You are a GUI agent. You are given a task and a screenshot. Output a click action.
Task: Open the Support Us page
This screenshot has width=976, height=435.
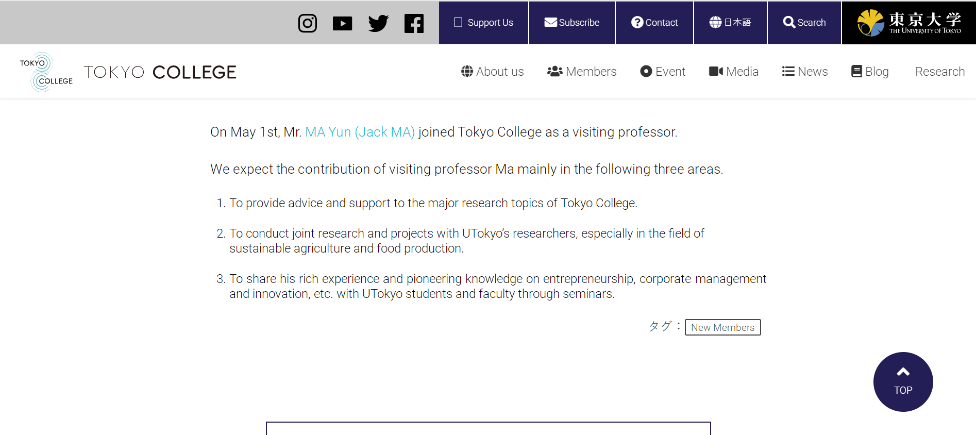tap(483, 23)
